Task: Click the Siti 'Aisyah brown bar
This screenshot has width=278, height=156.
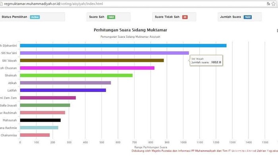Action: [92, 60]
